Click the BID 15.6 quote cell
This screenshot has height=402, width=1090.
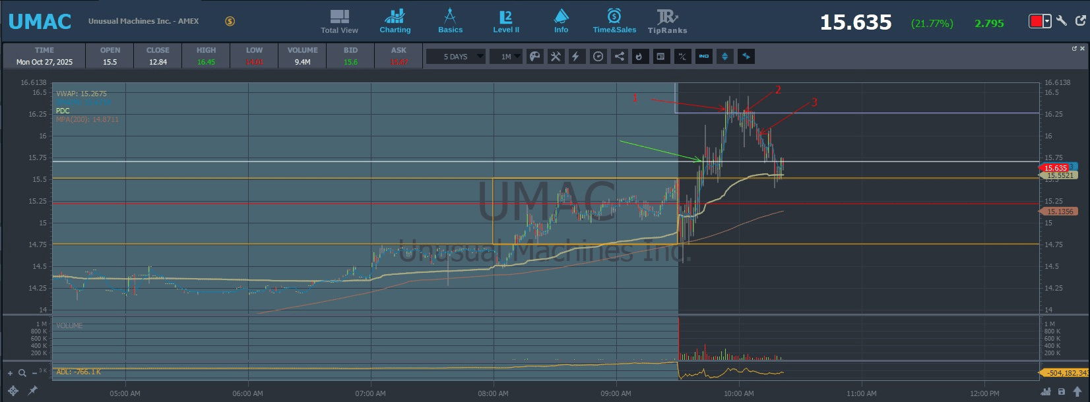(x=350, y=56)
